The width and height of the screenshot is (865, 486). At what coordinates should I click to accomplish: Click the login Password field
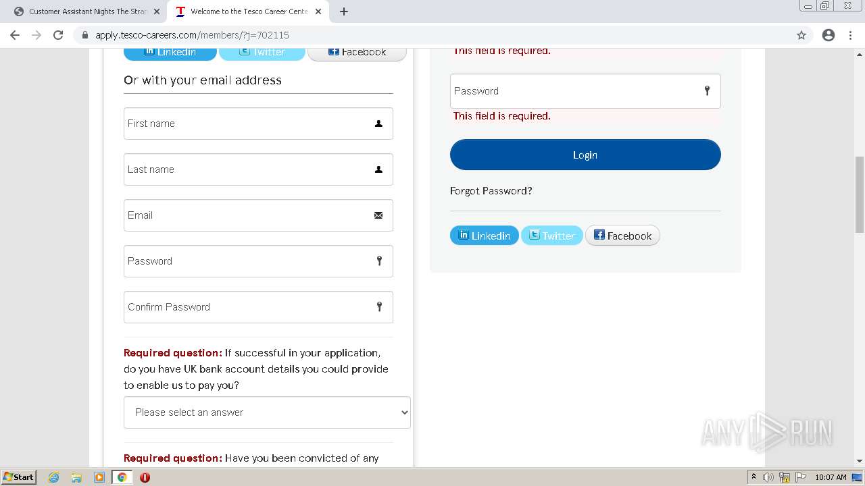[x=585, y=91]
